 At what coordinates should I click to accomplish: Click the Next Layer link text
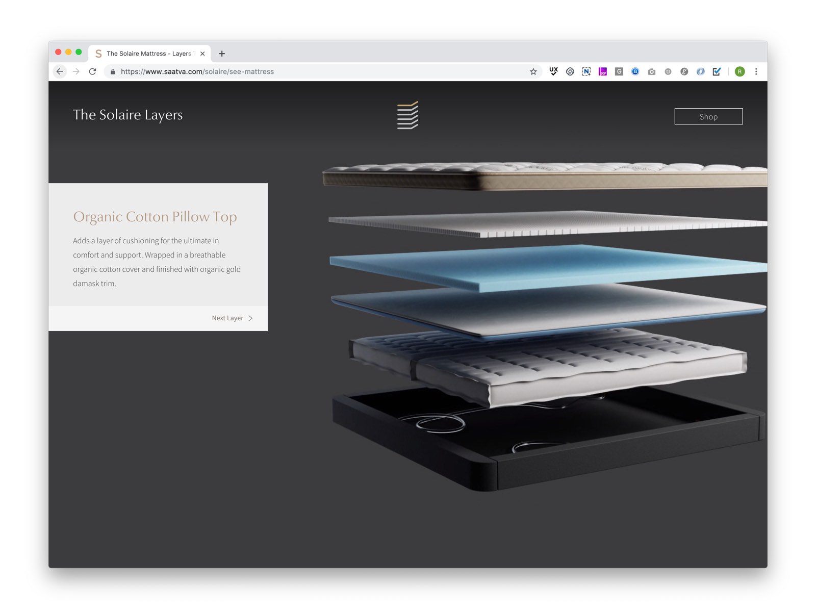[x=227, y=318]
